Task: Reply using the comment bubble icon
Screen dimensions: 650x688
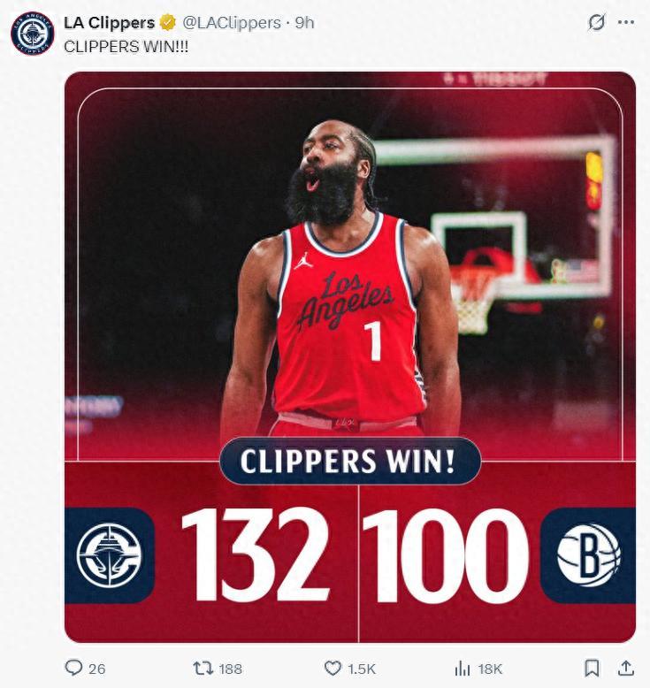Action: pos(73,668)
